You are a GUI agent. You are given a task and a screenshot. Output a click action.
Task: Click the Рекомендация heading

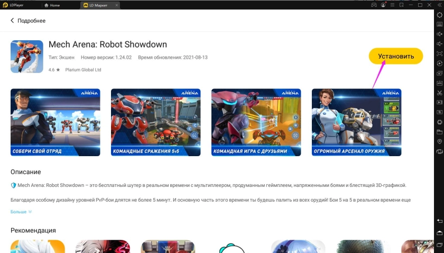(33, 230)
